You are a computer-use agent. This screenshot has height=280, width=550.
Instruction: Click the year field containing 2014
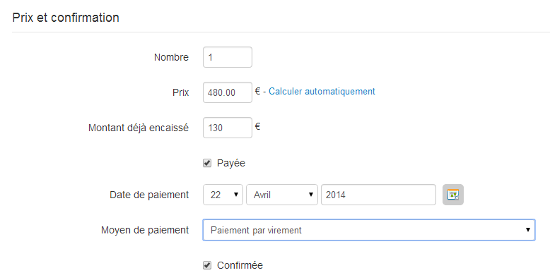click(378, 195)
